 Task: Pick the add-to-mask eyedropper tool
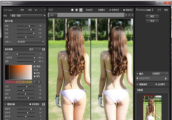[x=39, y=81]
